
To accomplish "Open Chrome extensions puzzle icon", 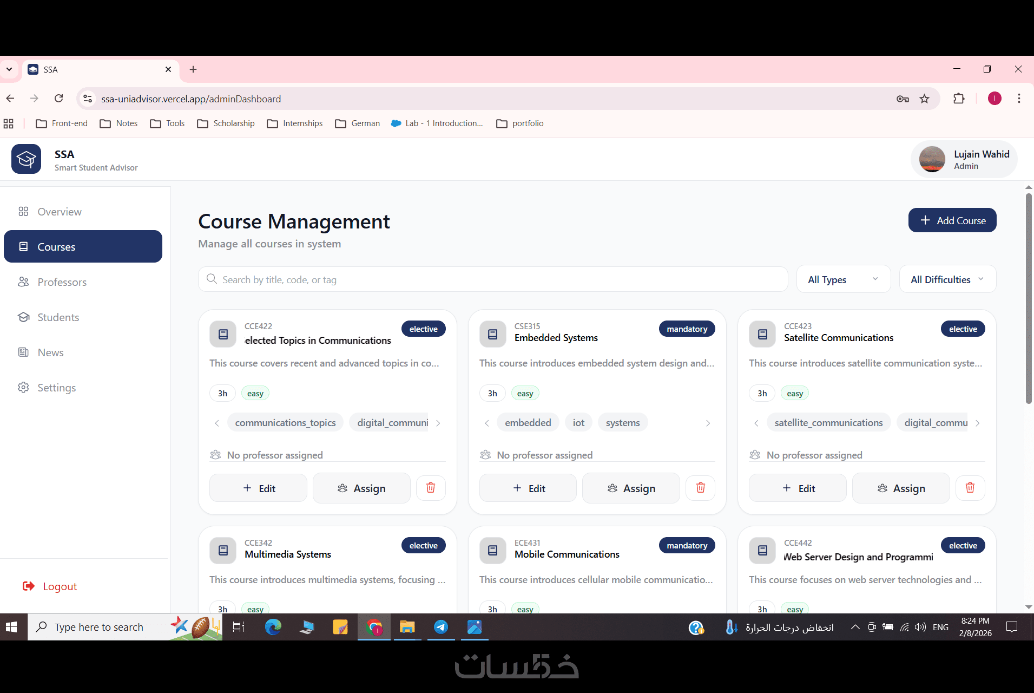I will (959, 99).
